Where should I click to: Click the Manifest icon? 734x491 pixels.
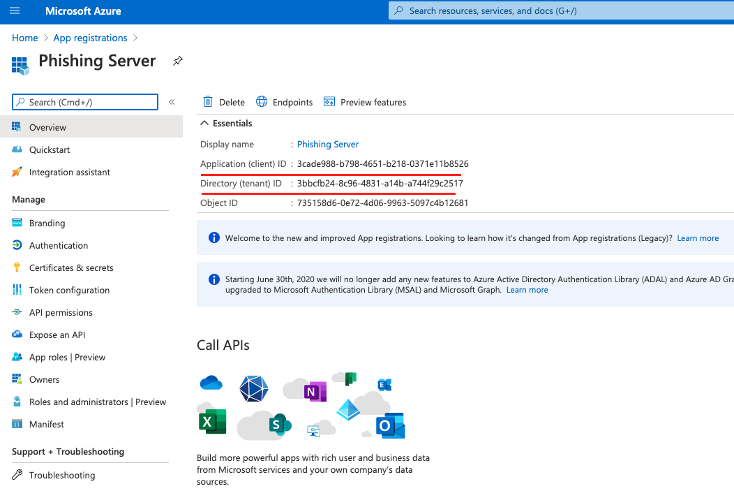click(17, 423)
